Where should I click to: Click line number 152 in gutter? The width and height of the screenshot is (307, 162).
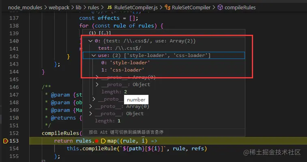pyautogui.click(x=14, y=133)
